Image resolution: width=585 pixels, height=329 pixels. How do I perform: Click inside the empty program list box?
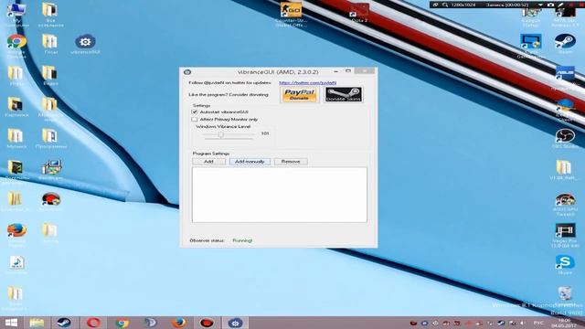click(x=280, y=195)
